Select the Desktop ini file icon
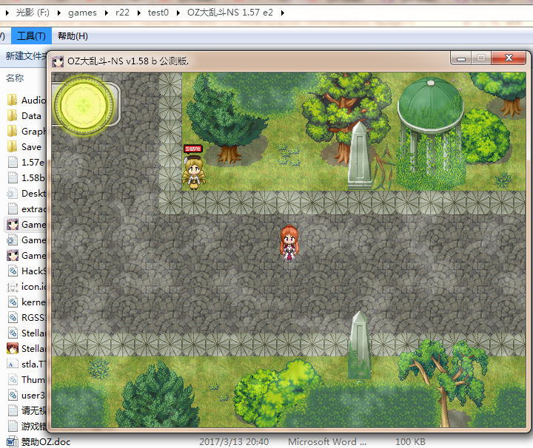The image size is (533, 448). tap(13, 194)
